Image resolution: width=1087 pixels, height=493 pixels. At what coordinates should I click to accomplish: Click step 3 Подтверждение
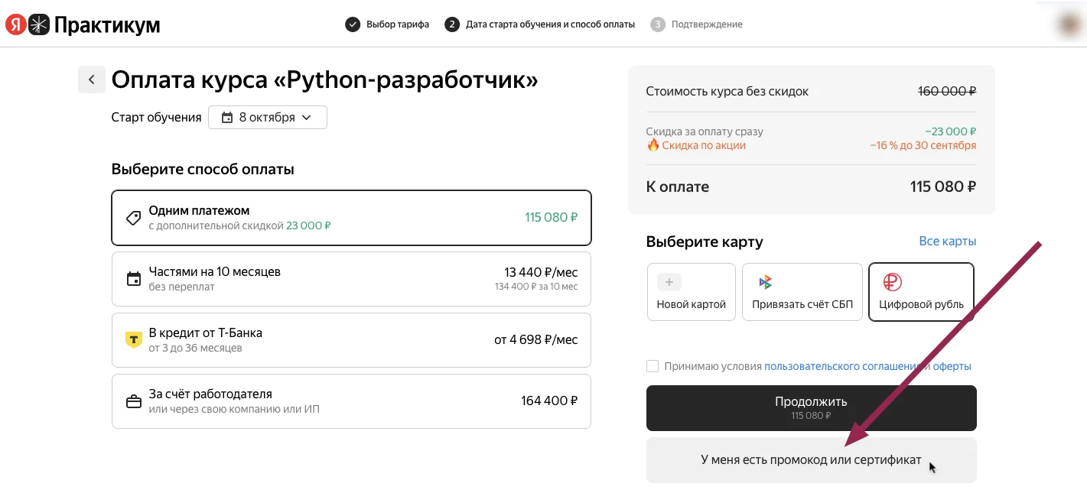(x=696, y=24)
